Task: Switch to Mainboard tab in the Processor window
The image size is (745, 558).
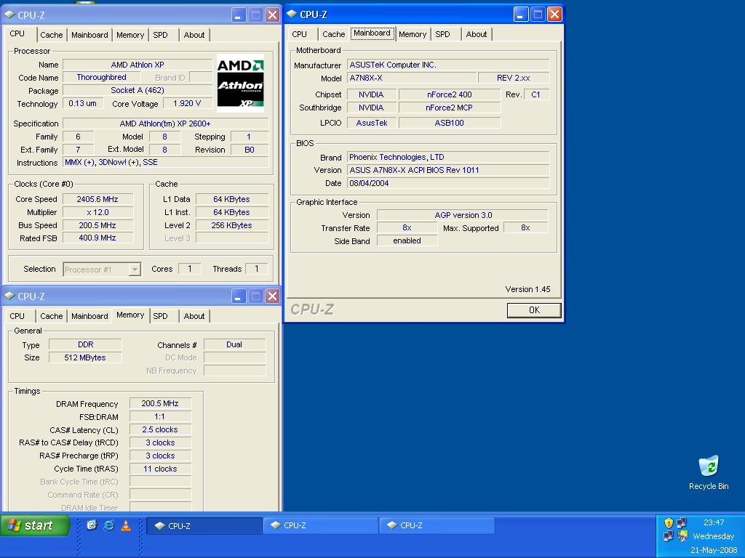Action: click(x=89, y=35)
